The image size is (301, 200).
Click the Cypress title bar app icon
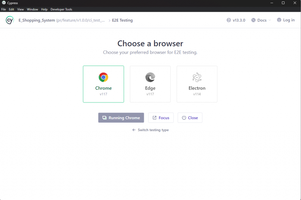[4, 3]
